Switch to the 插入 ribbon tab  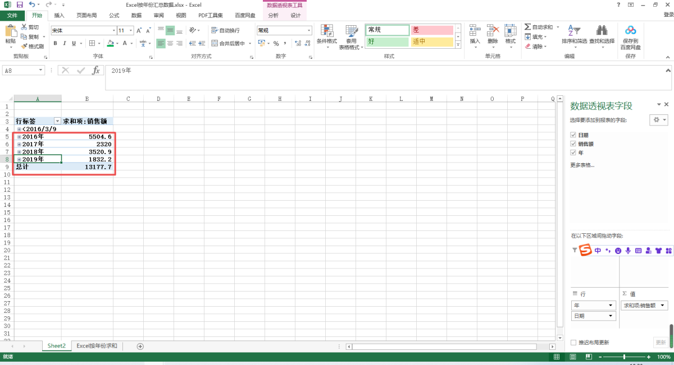(59, 15)
